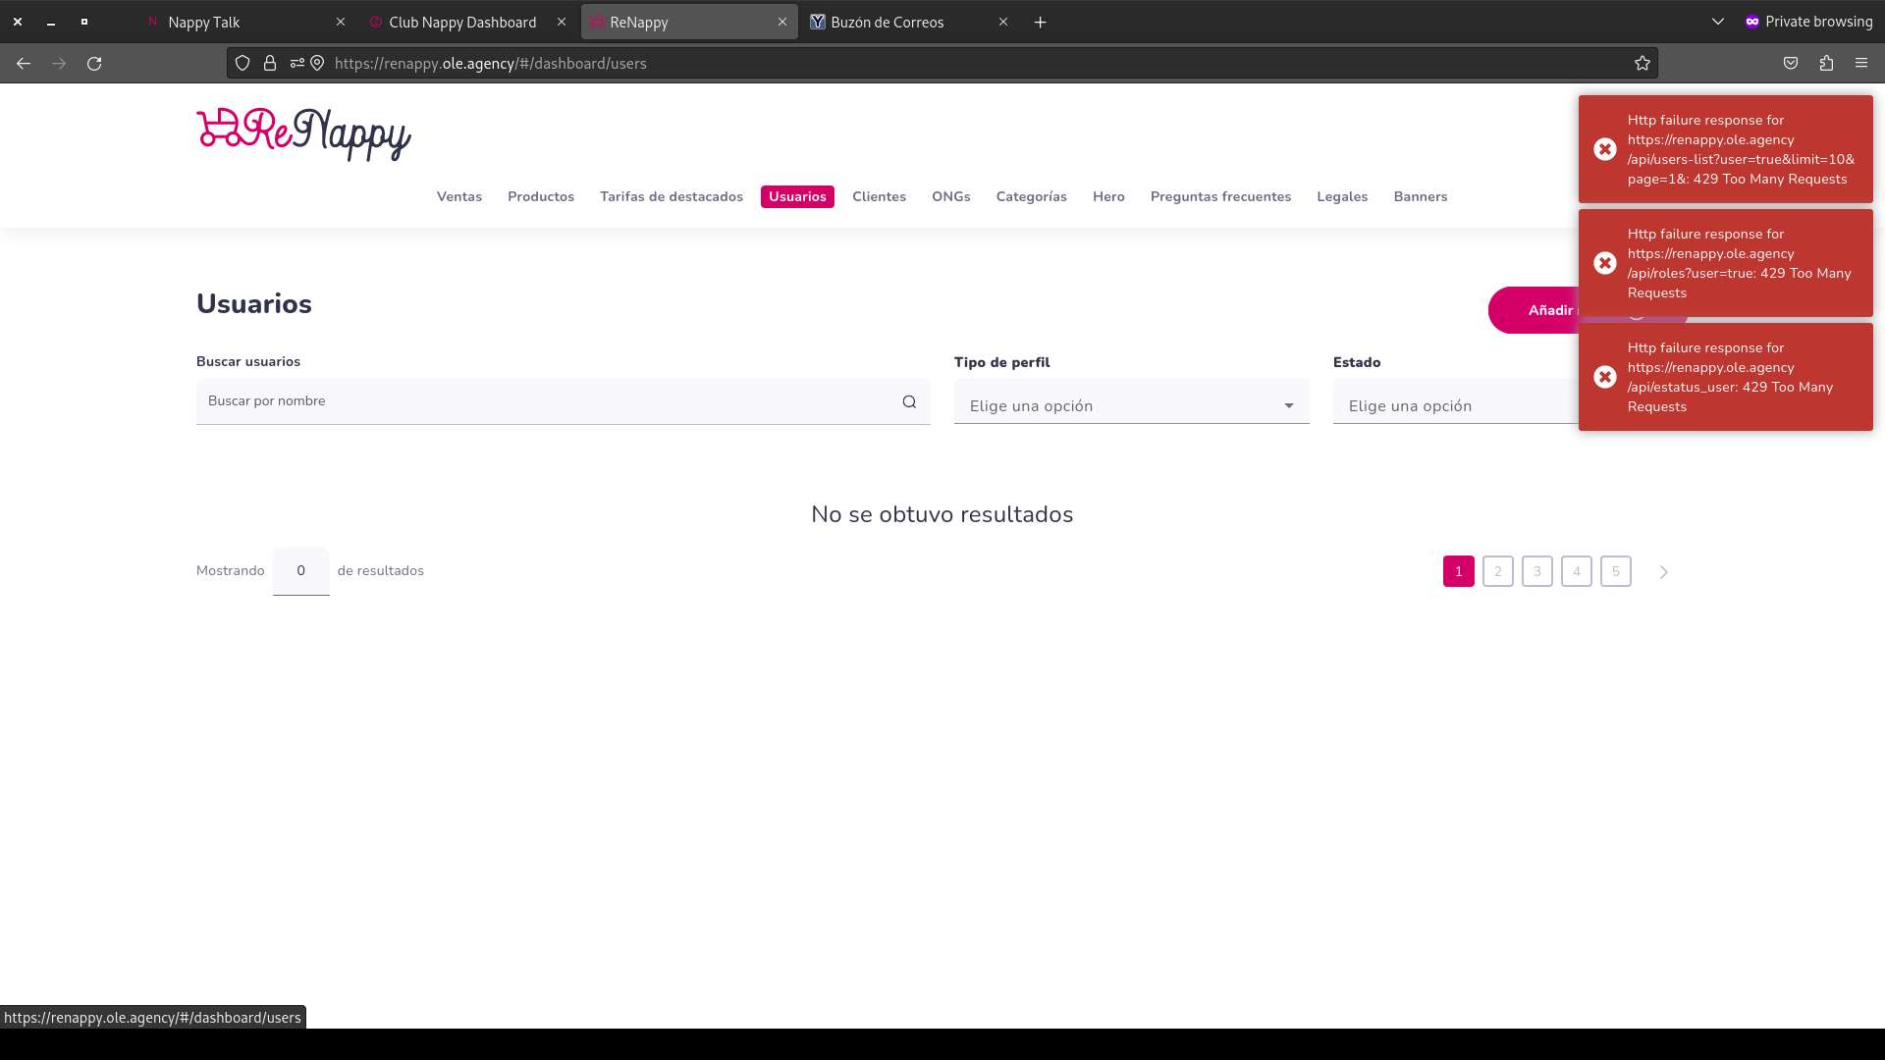Click the Save to Pocket icon
1885x1060 pixels.
pyautogui.click(x=1791, y=64)
